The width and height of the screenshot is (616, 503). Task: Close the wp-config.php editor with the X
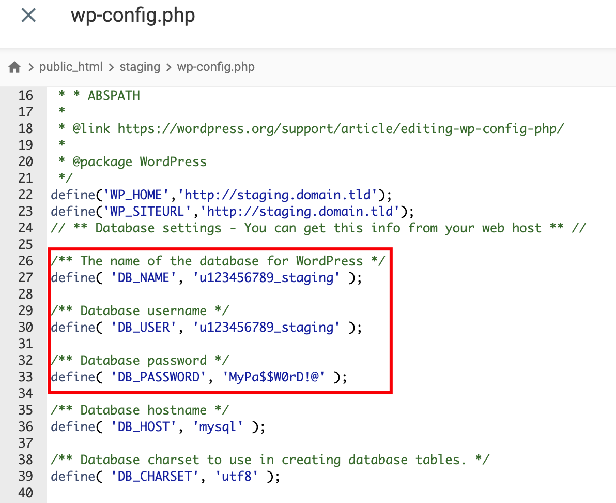point(28,16)
